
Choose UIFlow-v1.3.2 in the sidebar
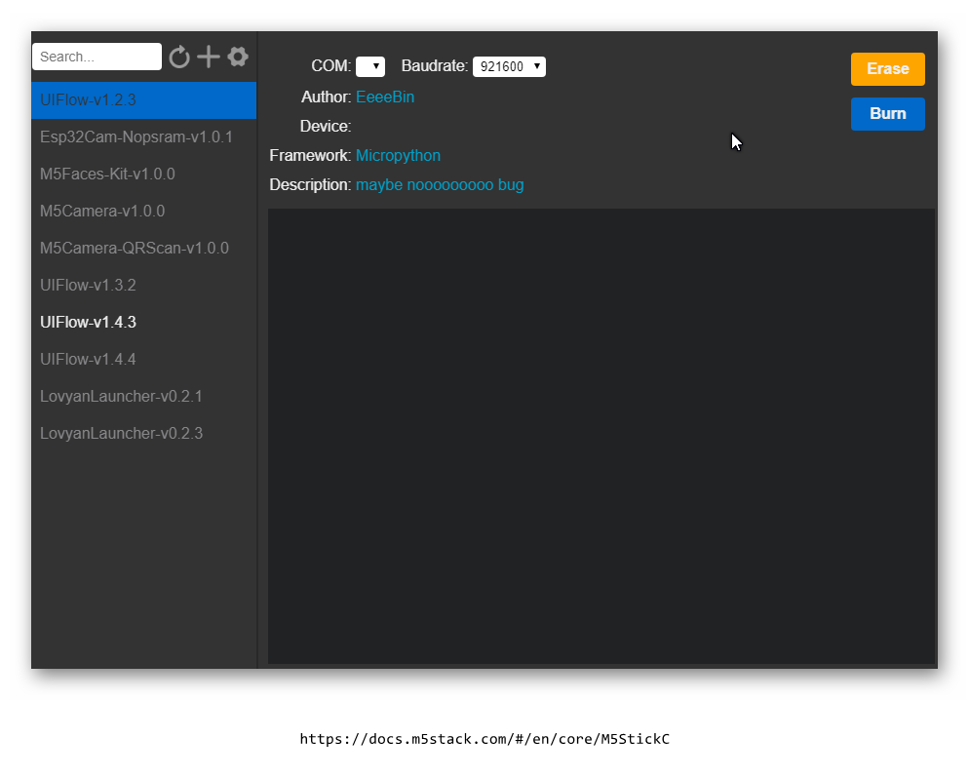88,286
